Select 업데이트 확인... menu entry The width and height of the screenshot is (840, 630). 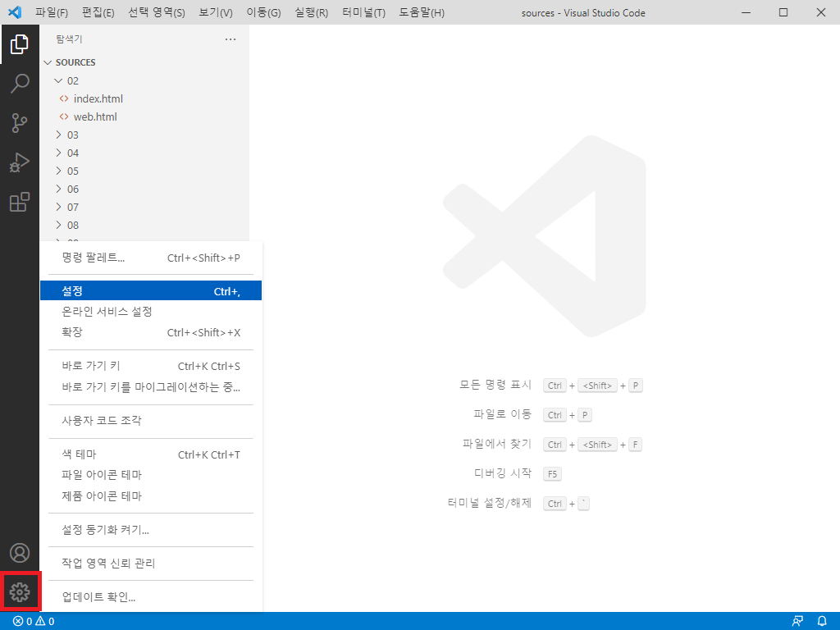click(151, 597)
